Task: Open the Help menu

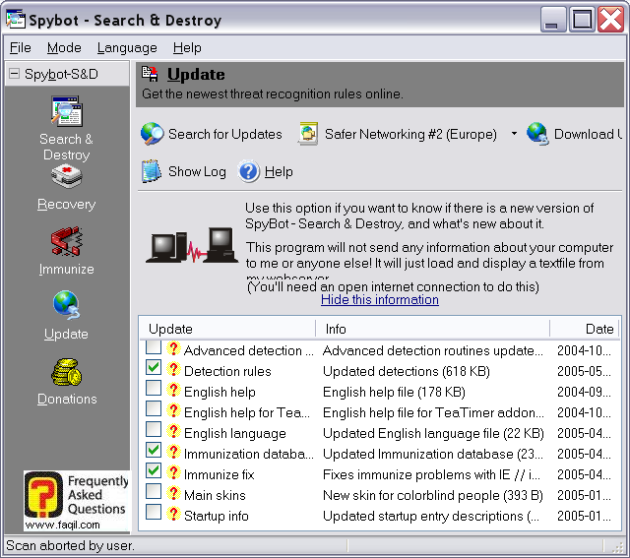Action: [187, 48]
